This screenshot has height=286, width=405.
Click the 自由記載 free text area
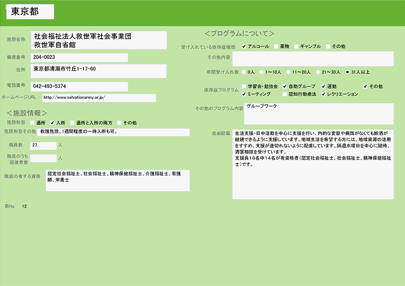[313, 164]
